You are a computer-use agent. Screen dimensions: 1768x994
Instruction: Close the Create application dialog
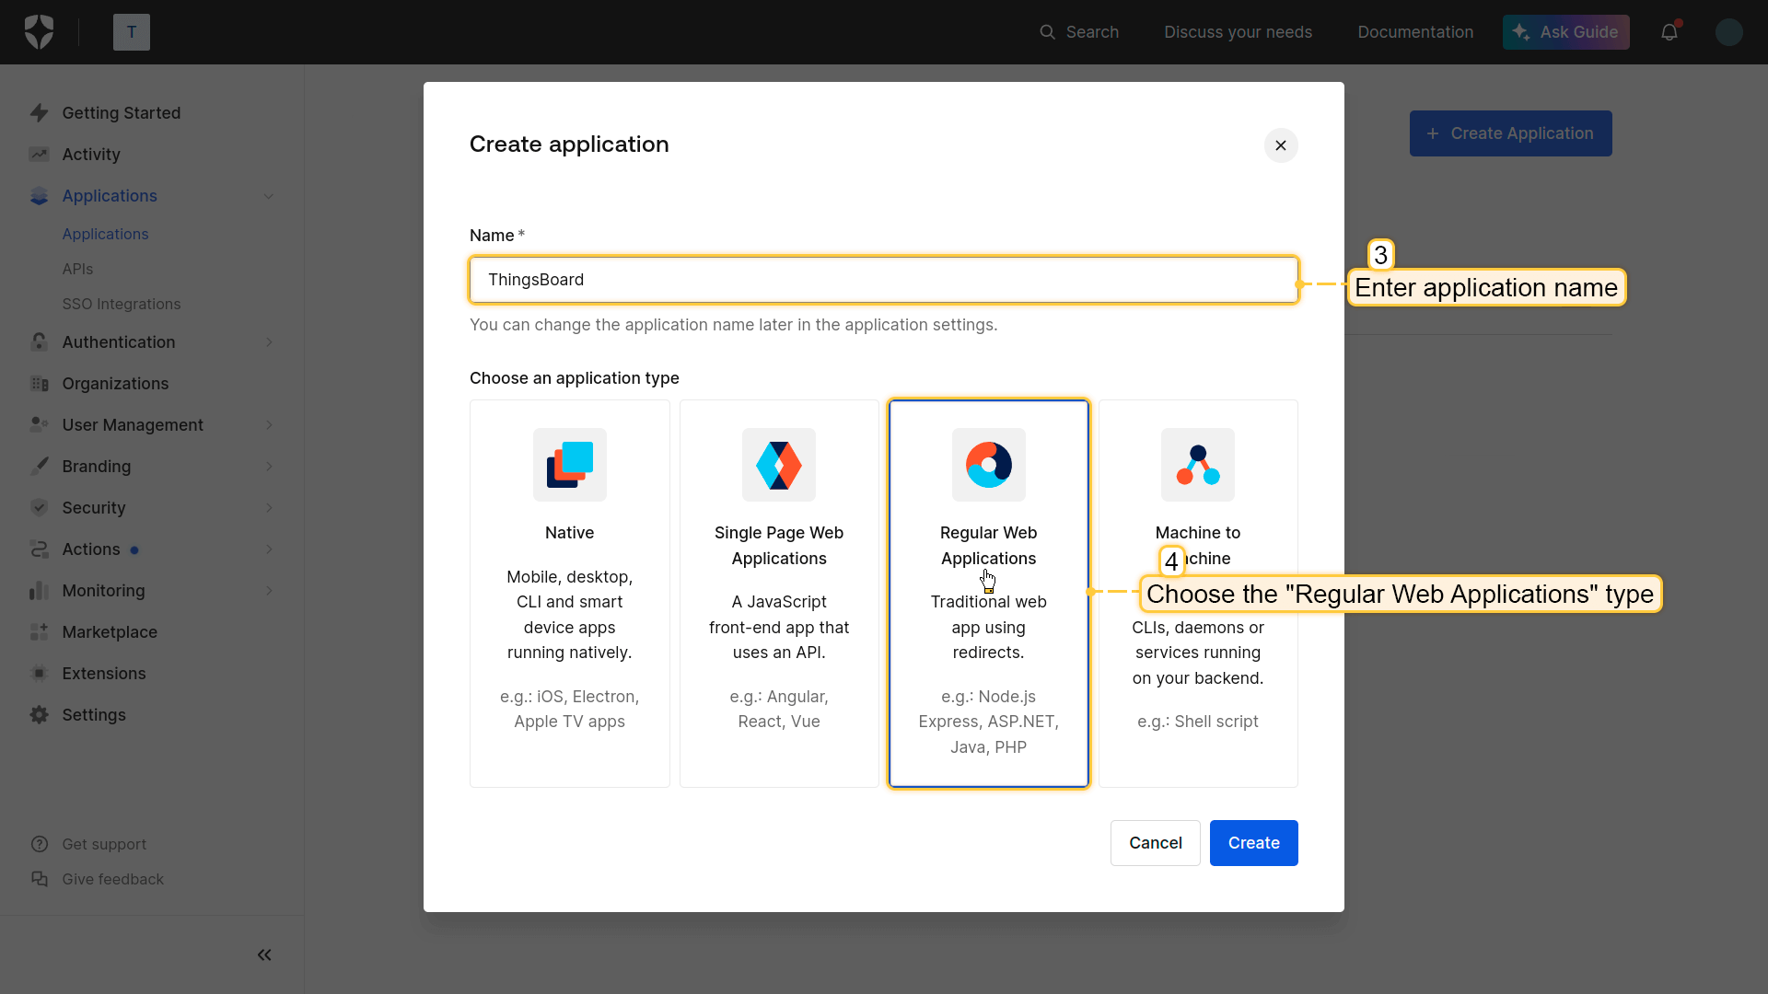[x=1280, y=145]
